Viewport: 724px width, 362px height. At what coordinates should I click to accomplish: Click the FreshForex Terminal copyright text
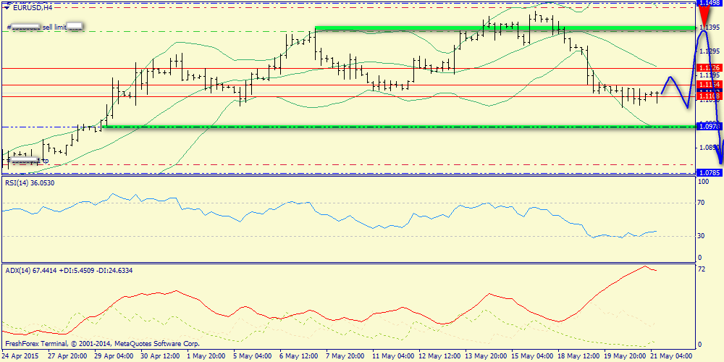102,344
